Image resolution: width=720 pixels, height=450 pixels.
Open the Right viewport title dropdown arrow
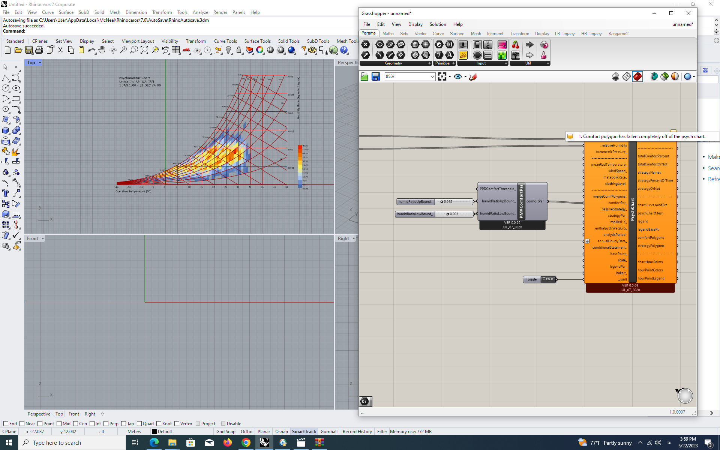tap(353, 238)
